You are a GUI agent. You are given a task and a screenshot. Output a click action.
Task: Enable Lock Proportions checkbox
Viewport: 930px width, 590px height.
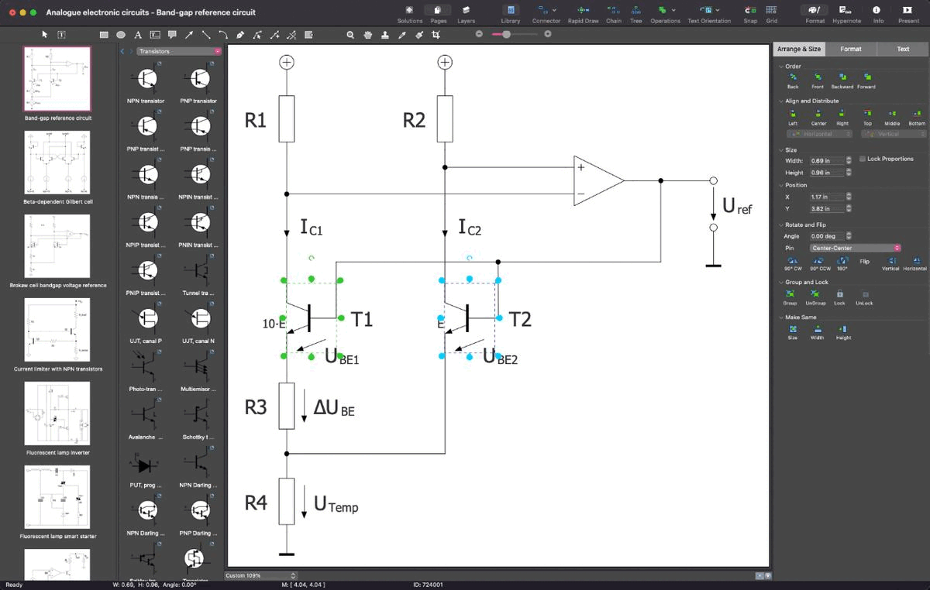(863, 159)
